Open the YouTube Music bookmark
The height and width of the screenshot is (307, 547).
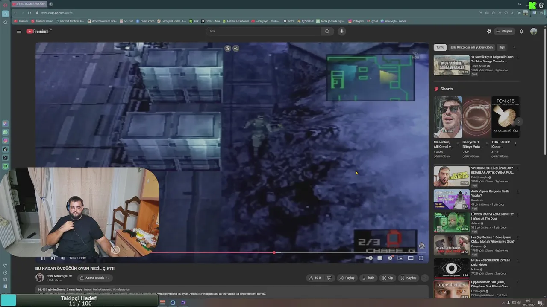tap(42, 21)
